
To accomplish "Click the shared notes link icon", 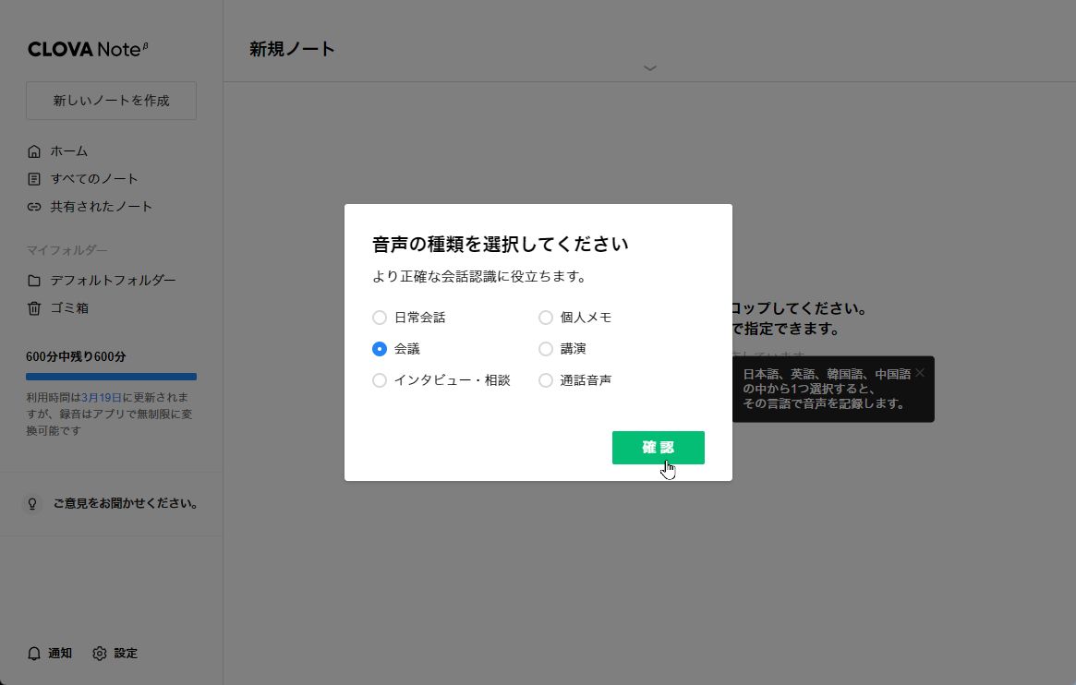I will (x=34, y=207).
